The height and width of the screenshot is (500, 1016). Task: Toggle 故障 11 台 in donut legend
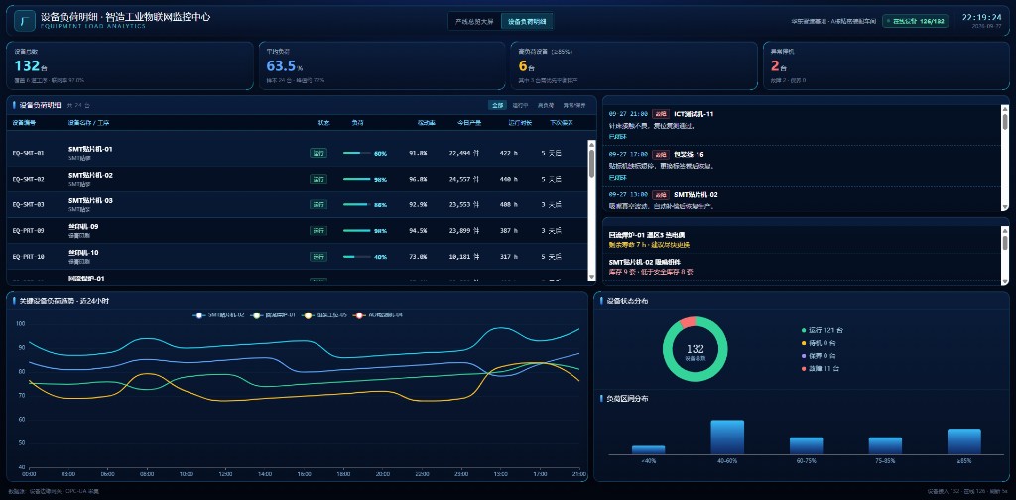point(821,368)
